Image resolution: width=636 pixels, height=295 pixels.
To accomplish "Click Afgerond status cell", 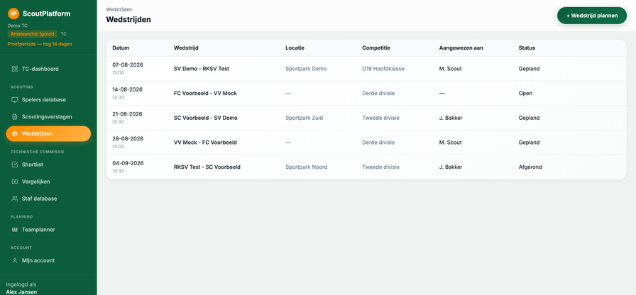I will pos(530,167).
